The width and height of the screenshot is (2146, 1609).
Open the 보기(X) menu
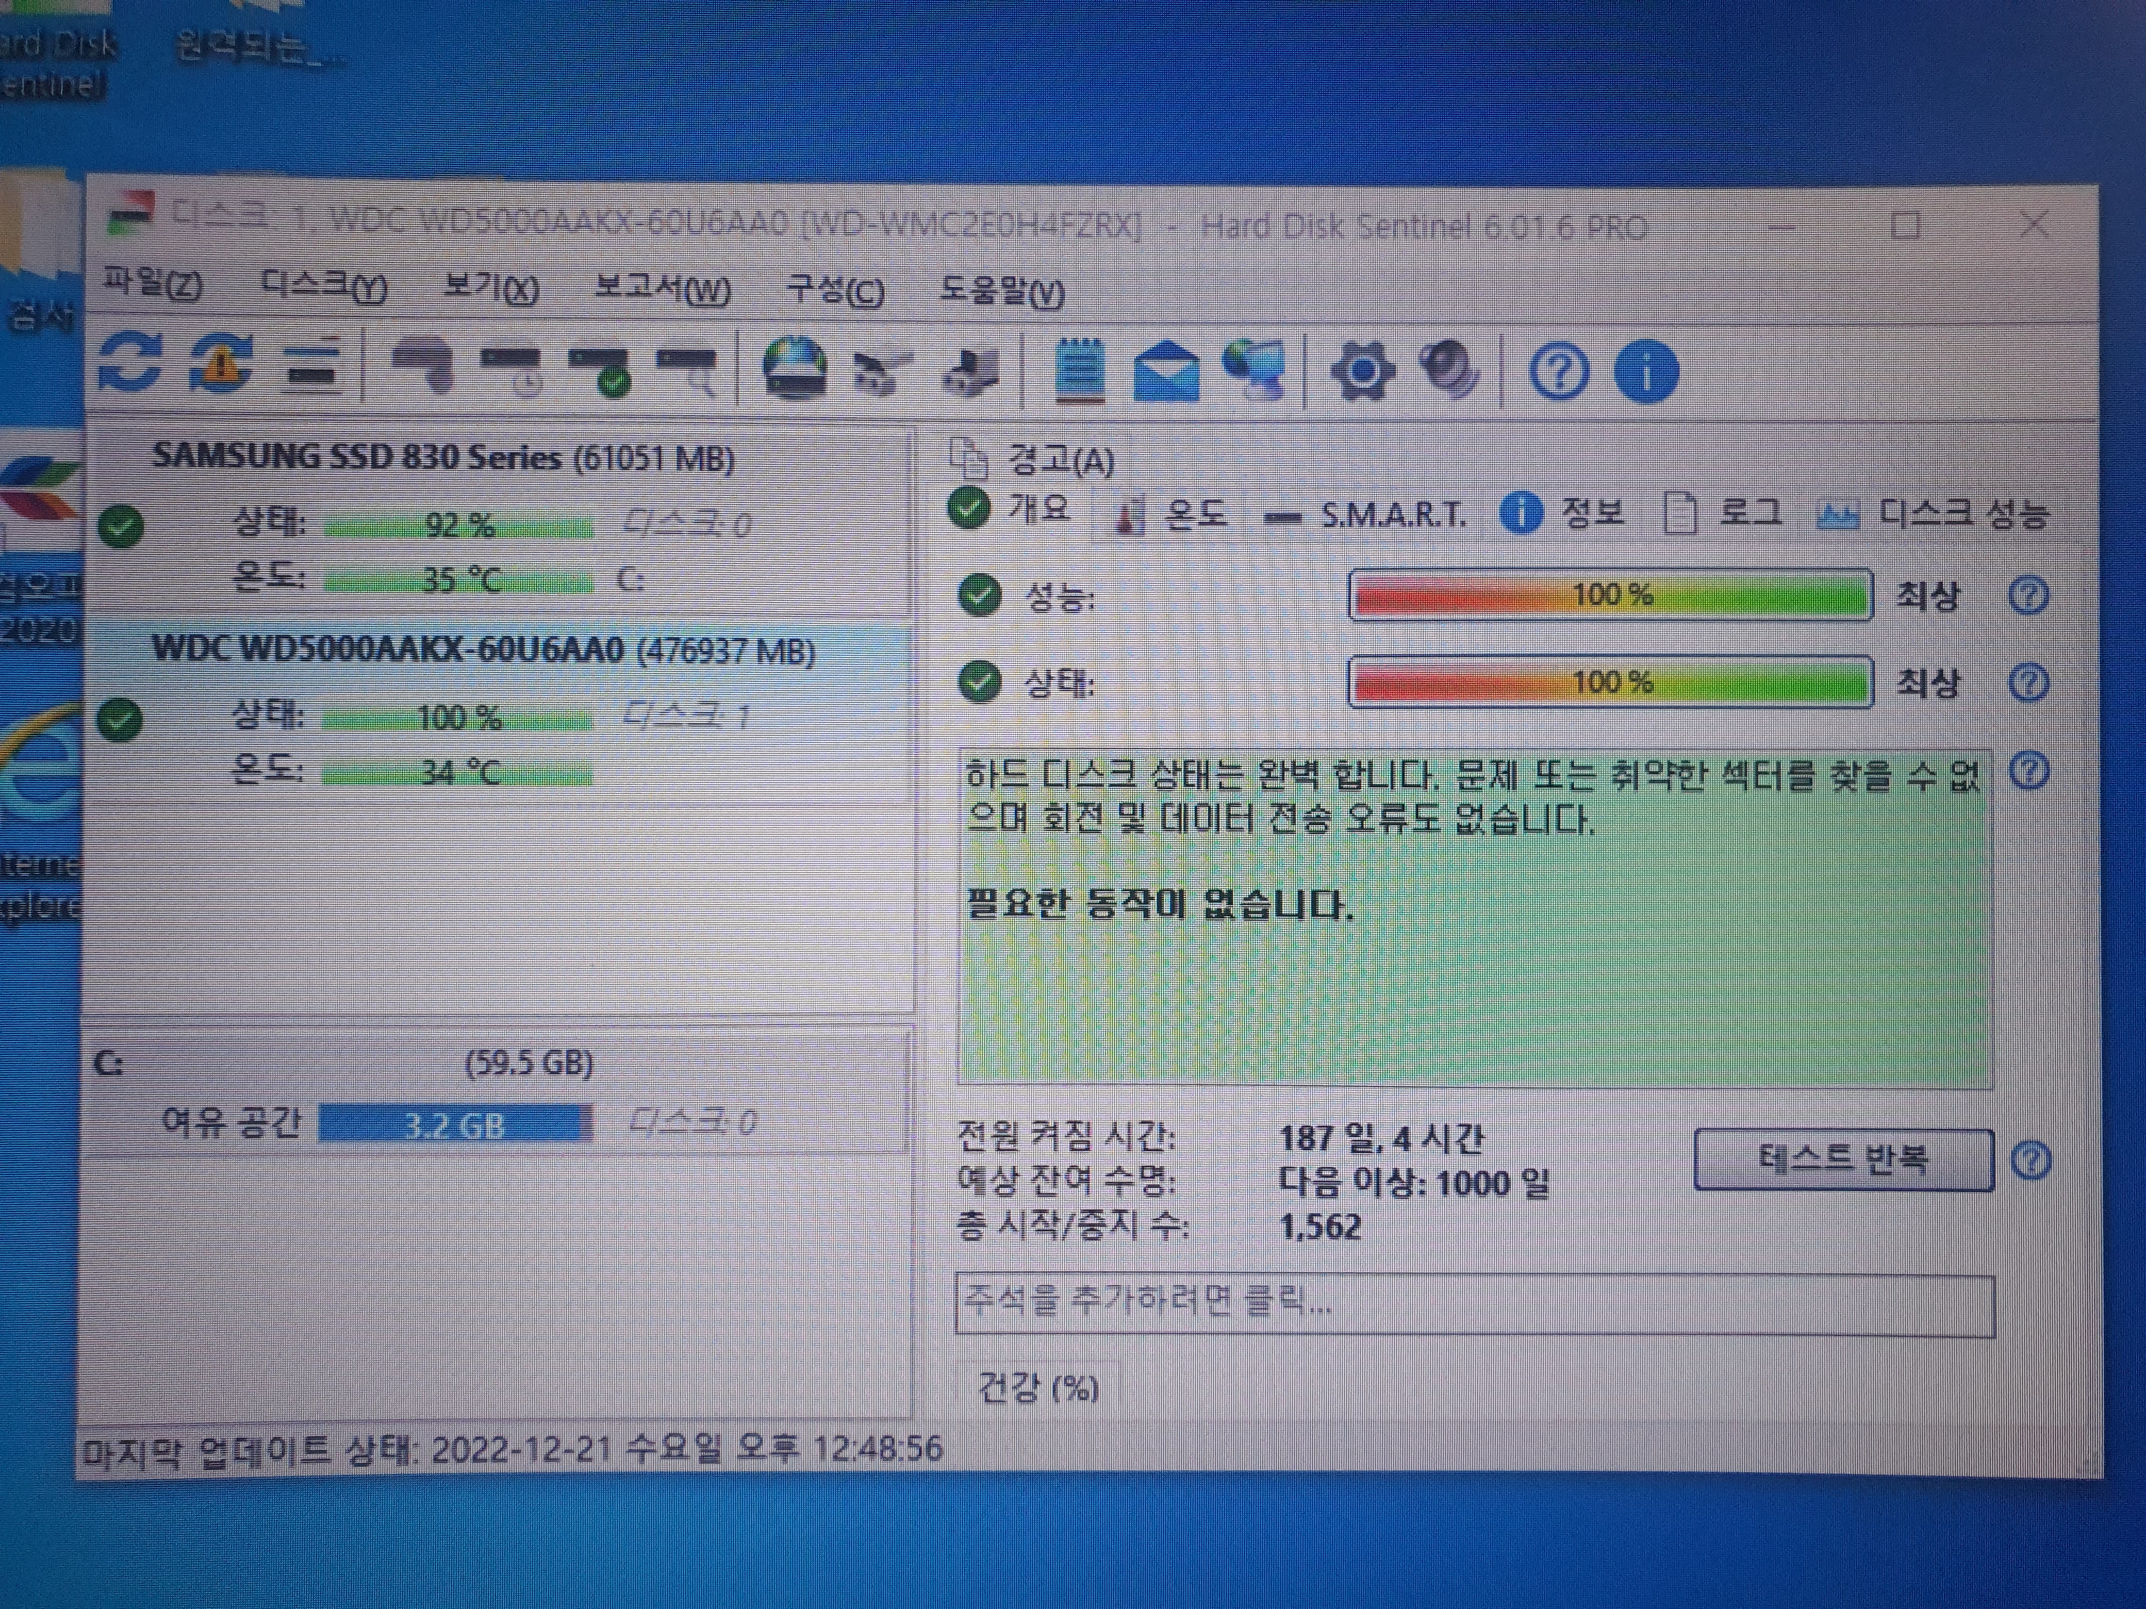click(491, 288)
